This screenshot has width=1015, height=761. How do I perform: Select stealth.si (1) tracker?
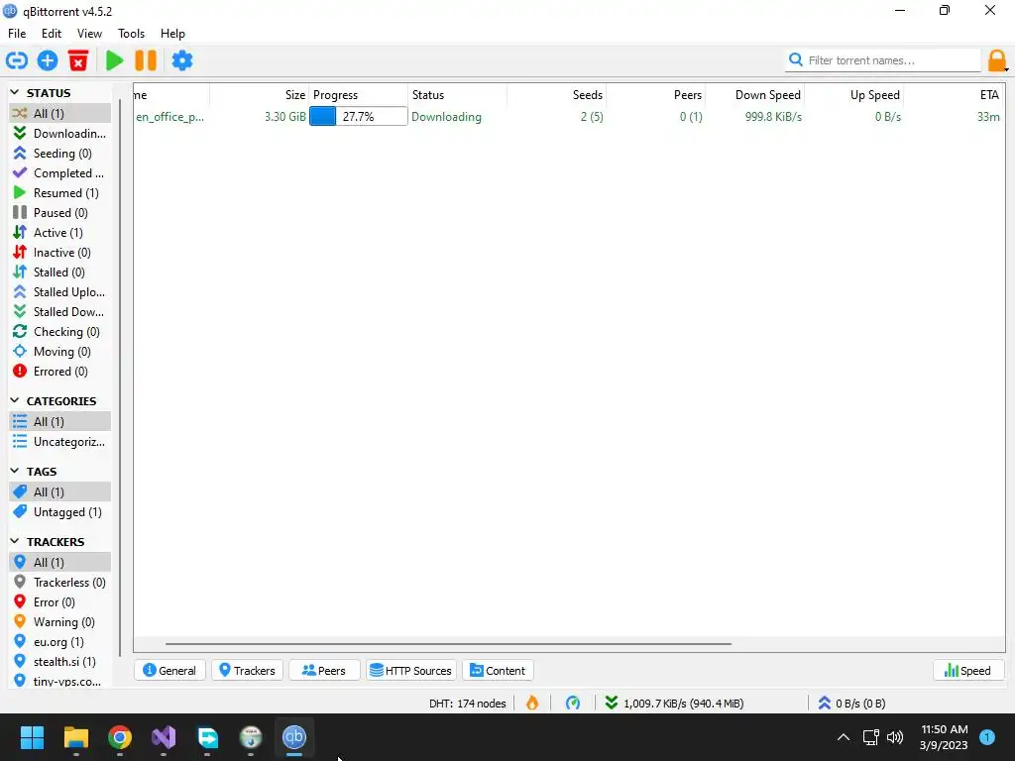click(59, 662)
